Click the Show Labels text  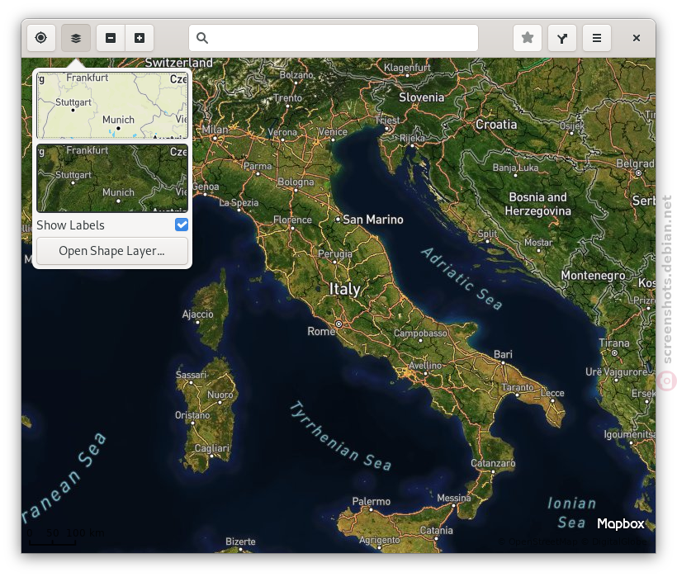pyautogui.click(x=70, y=225)
